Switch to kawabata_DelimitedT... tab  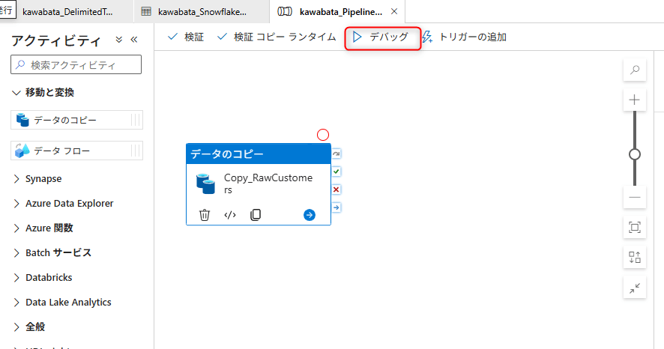tap(67, 12)
